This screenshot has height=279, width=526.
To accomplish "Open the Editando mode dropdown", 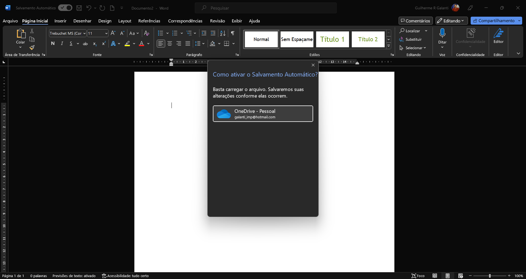I will click(x=451, y=21).
